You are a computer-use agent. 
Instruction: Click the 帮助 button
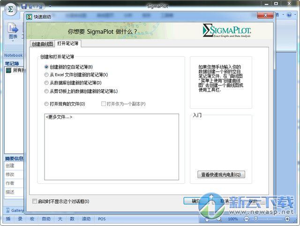[253, 201]
